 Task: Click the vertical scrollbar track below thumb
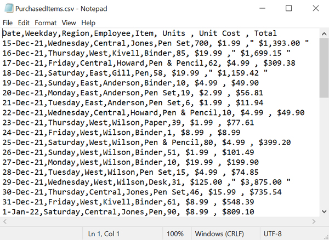(324, 152)
